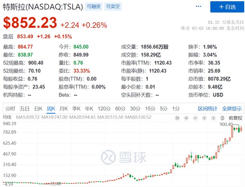Click the 特斯拉(NASDAQ:TSLA) title

(43, 7)
